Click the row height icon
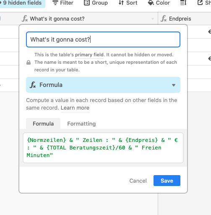 pos(183,3)
